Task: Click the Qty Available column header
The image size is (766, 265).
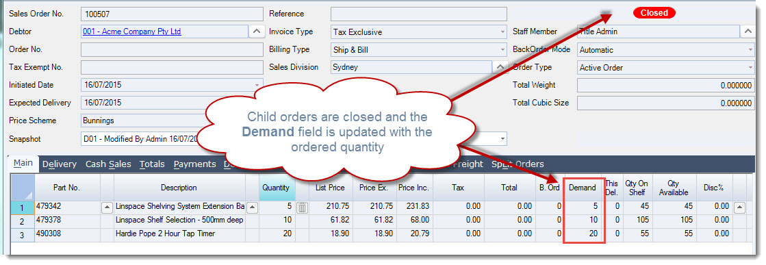Action: pos(673,188)
